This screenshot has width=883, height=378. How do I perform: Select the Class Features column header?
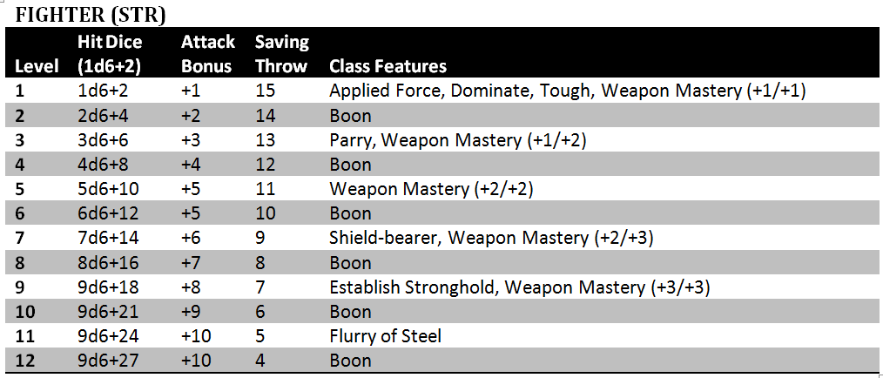(x=388, y=66)
